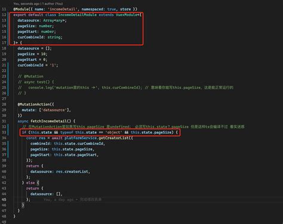The height and width of the screenshot is (224, 283).
Task: Click 'res.creatorList' on line 40
Action: click(72, 171)
